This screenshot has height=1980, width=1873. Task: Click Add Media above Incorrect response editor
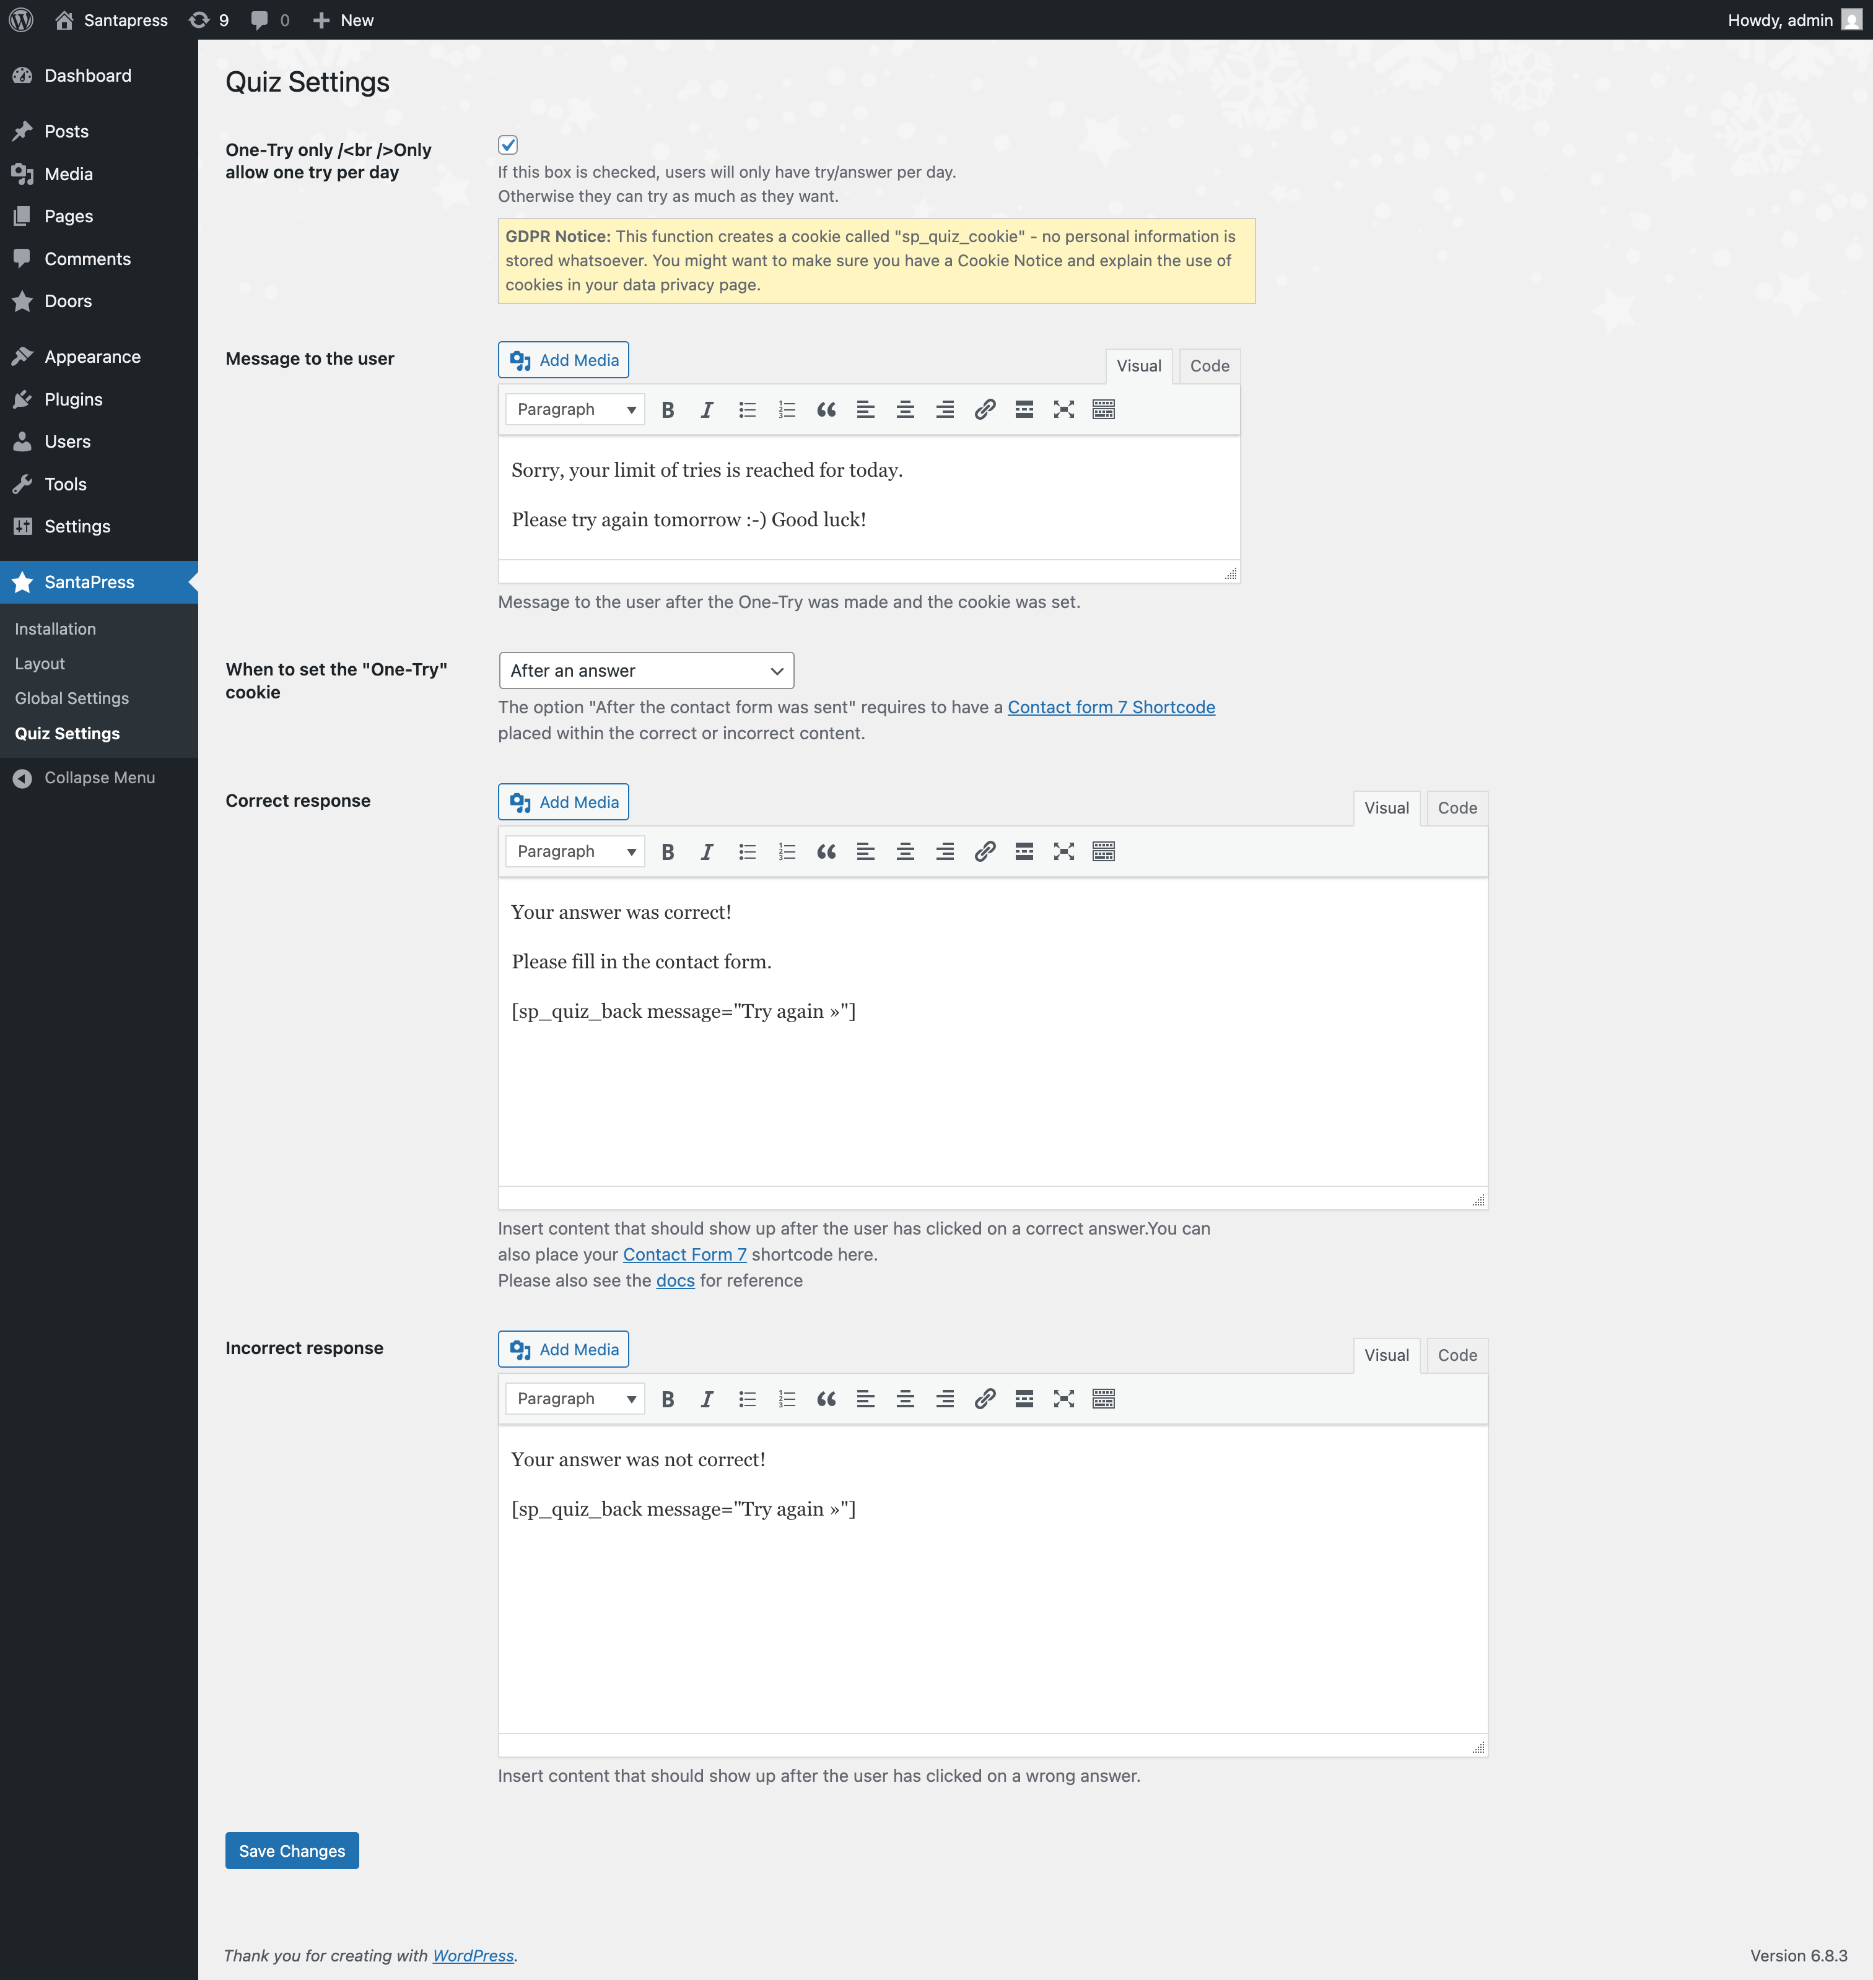coord(563,1349)
